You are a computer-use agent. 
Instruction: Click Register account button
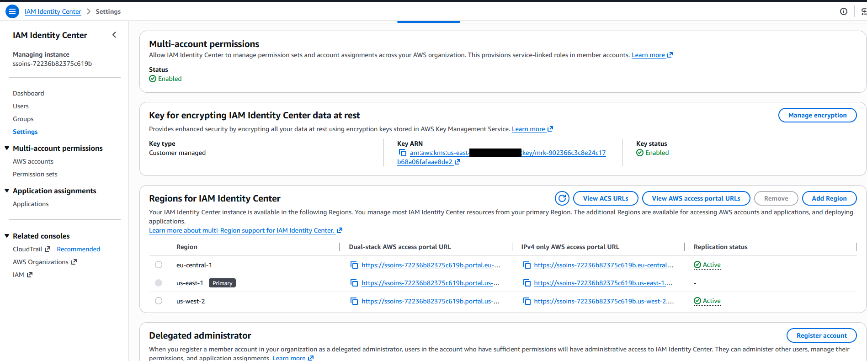pyautogui.click(x=821, y=335)
